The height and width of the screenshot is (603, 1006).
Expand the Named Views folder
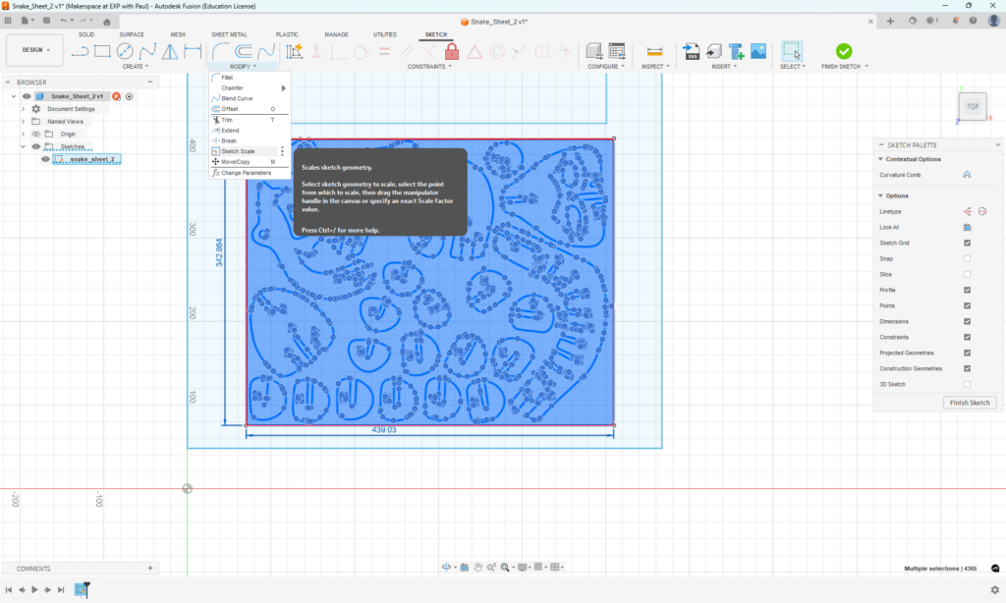point(22,121)
